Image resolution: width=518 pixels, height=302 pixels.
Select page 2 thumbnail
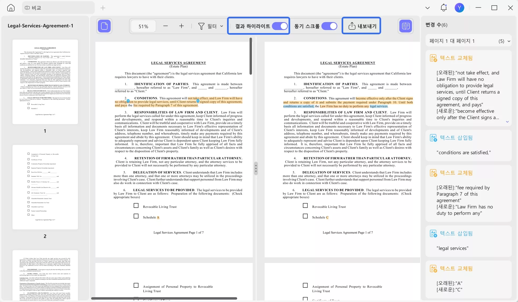(45, 187)
